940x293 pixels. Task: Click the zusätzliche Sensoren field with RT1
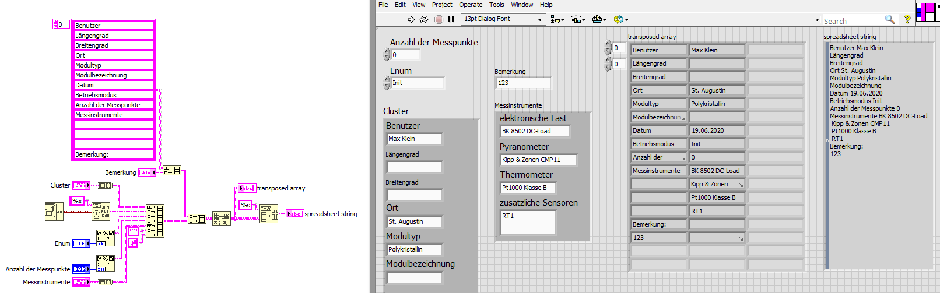(528, 222)
